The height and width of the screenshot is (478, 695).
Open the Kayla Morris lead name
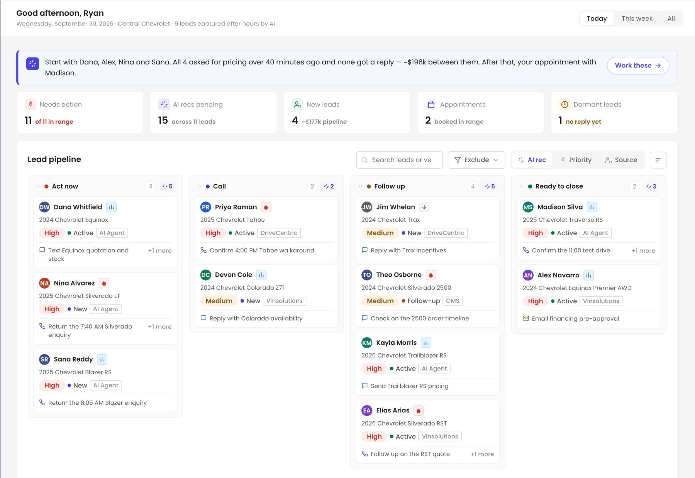tap(397, 343)
